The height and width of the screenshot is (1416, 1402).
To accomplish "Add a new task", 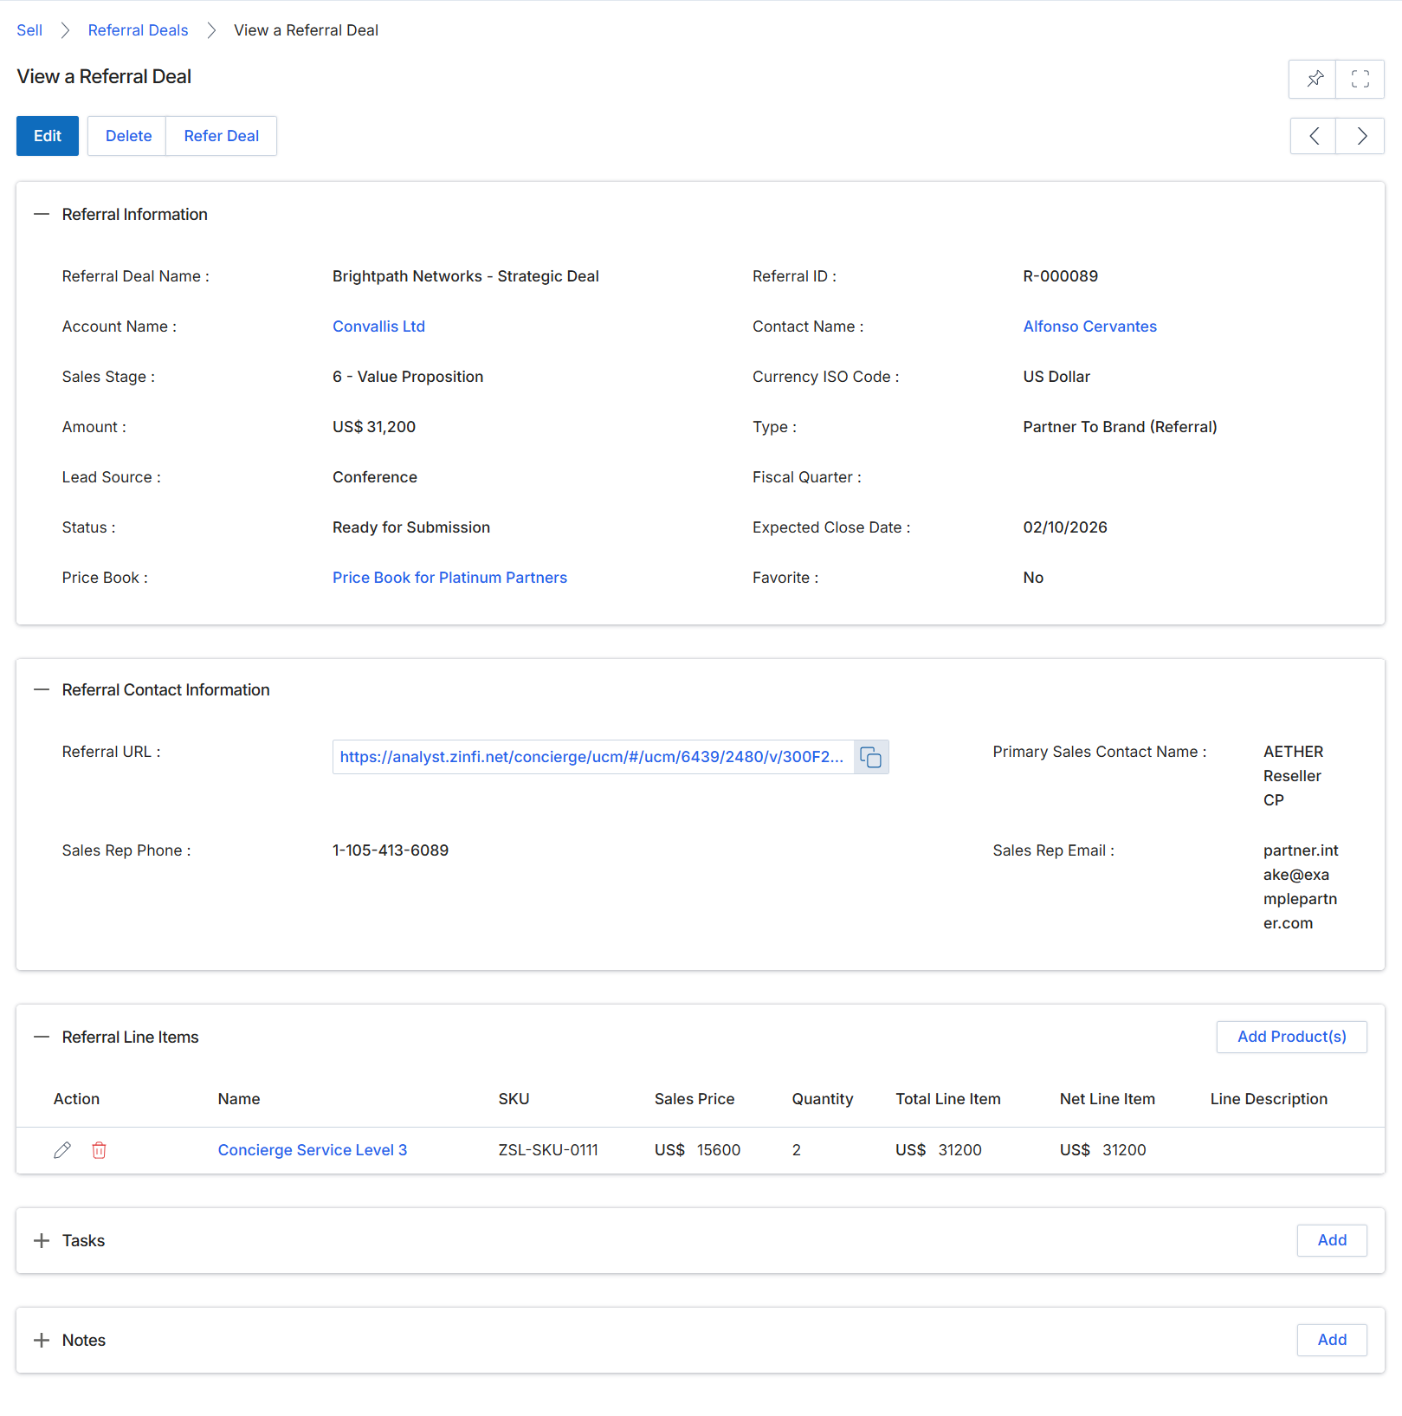I will click(1332, 1240).
